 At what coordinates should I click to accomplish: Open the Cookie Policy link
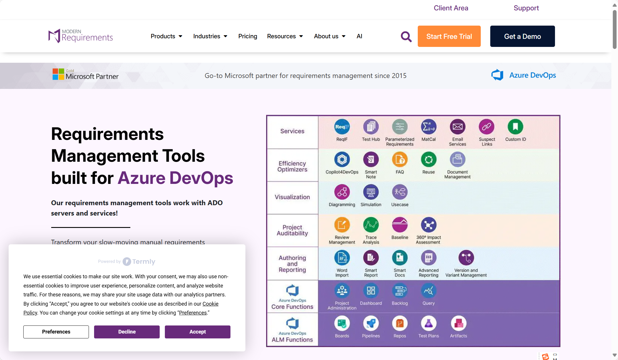[210, 304]
